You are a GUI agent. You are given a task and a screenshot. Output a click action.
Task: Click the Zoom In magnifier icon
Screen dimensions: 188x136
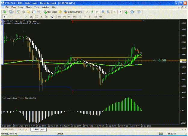[x=103, y=12]
